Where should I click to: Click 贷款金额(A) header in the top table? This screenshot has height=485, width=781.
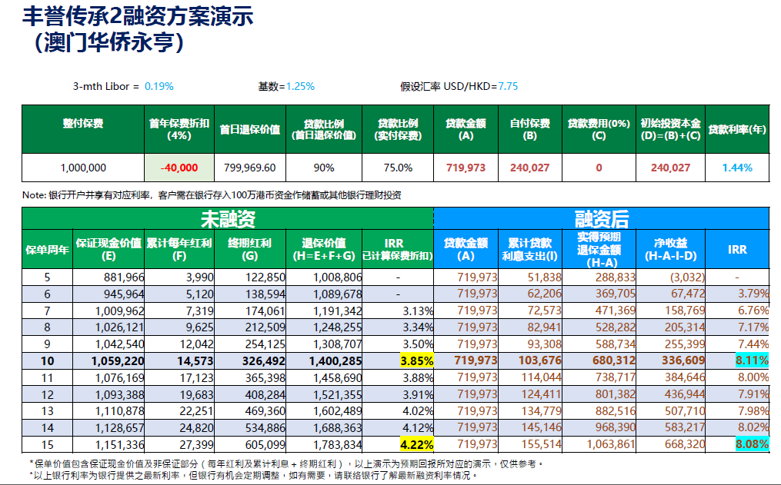[466, 129]
